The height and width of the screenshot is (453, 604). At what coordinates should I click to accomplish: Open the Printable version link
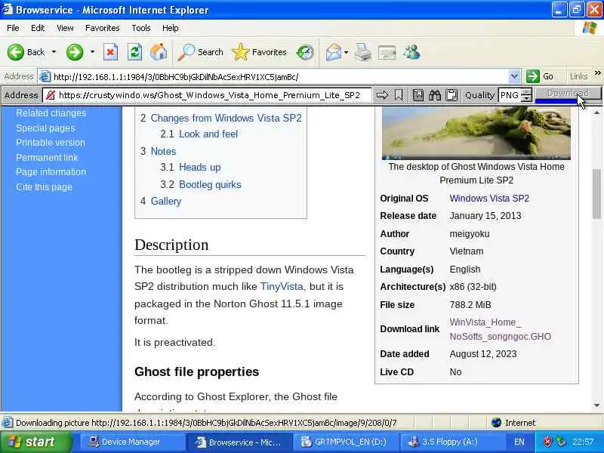[51, 143]
